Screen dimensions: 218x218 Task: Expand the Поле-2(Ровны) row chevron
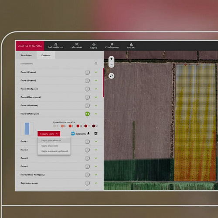pos(96,81)
